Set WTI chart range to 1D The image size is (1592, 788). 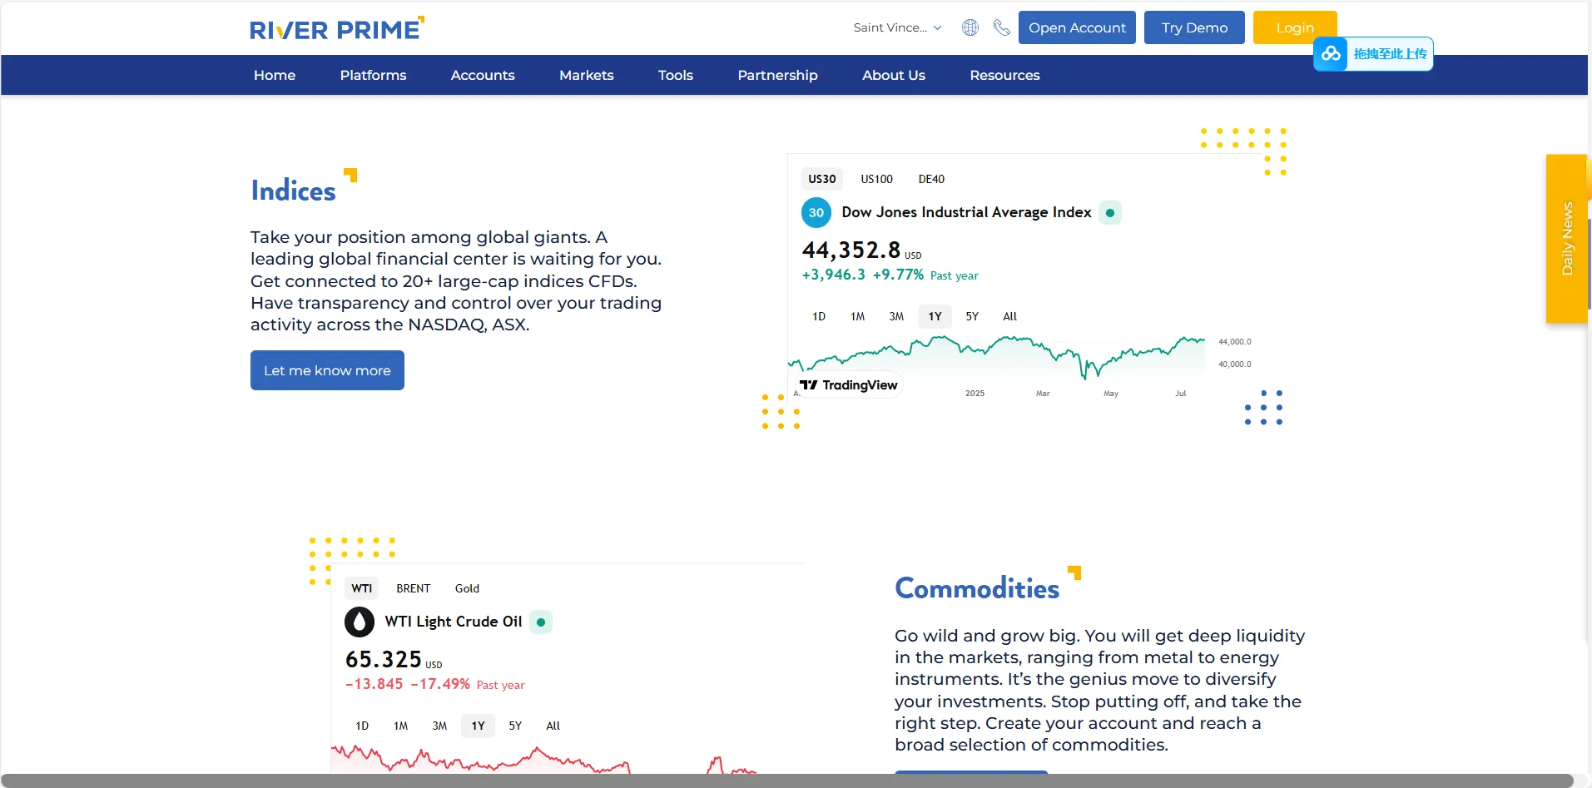362,726
